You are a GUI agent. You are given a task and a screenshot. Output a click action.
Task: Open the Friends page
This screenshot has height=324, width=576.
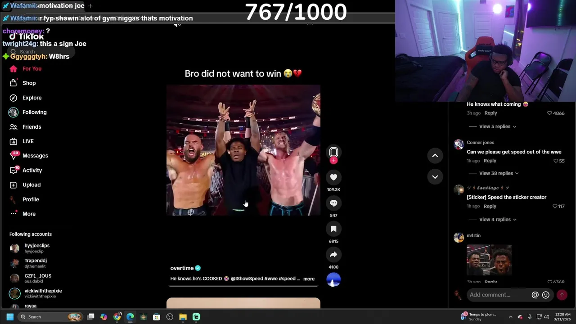click(26, 127)
